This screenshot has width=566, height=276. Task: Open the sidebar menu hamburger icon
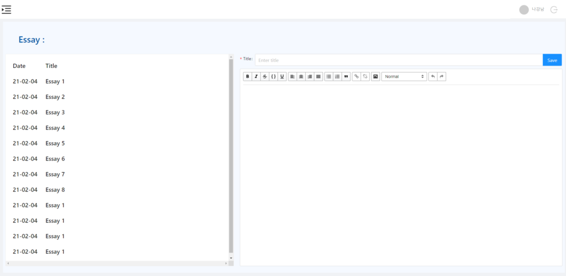pos(7,9)
